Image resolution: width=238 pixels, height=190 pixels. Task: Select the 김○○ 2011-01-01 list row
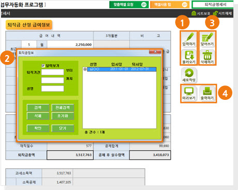point(122,69)
